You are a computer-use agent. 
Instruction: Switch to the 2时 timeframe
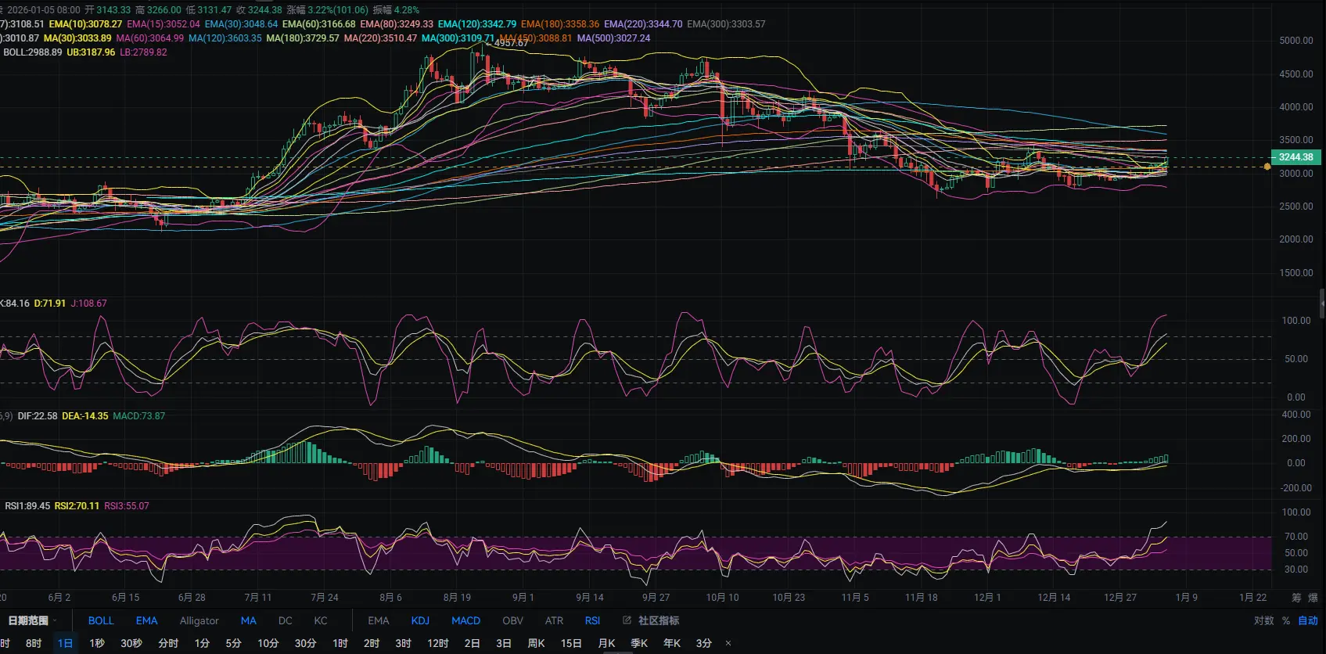[372, 643]
